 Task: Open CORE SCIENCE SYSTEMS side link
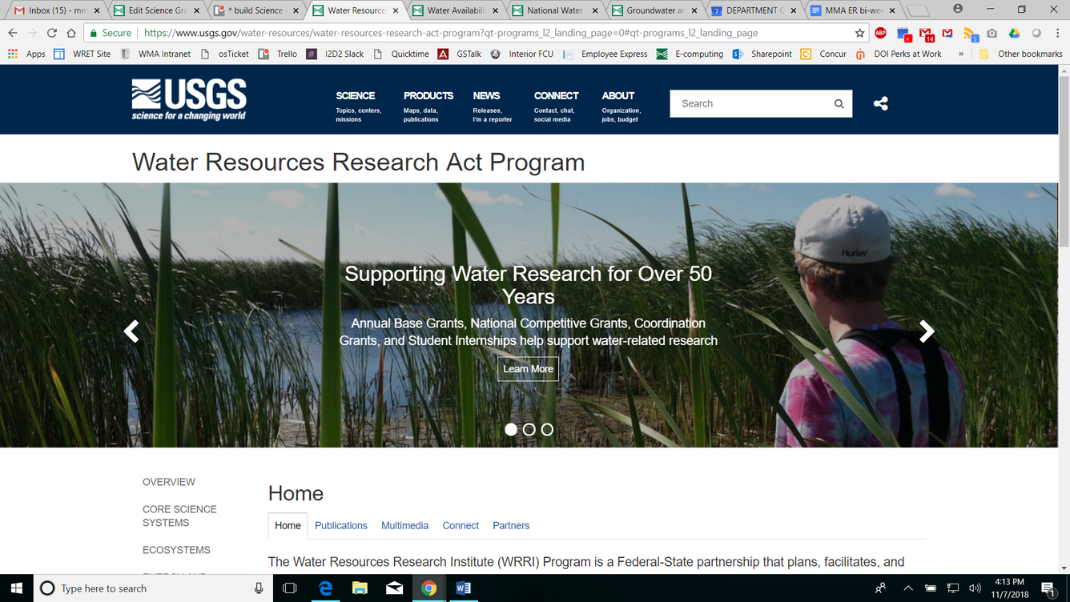(x=179, y=516)
